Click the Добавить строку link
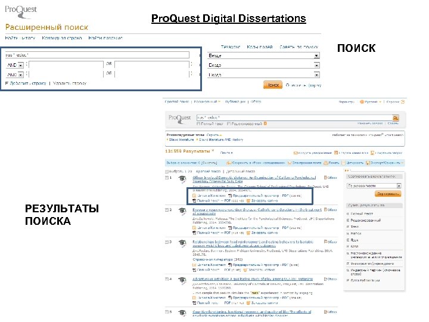The width and height of the screenshot is (429, 322). pos(27,83)
